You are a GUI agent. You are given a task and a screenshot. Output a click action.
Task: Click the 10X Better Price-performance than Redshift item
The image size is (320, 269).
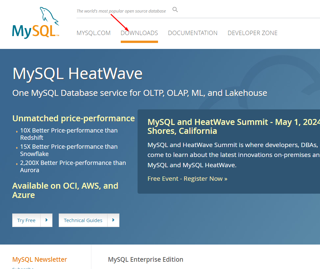tap(69, 134)
